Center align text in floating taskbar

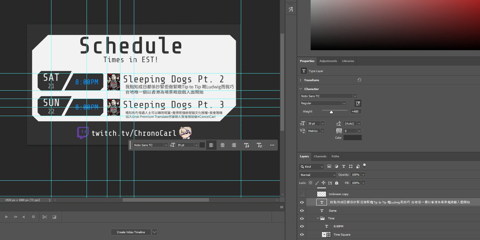click(223, 145)
